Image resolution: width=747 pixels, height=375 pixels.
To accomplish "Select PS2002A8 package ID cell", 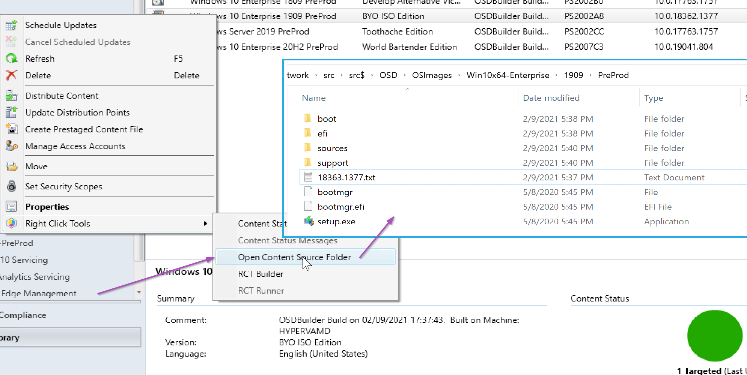I will pos(584,16).
